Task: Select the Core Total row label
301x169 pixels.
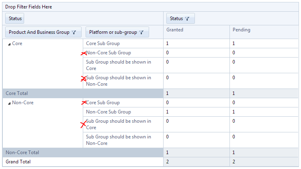Action: click(x=17, y=93)
